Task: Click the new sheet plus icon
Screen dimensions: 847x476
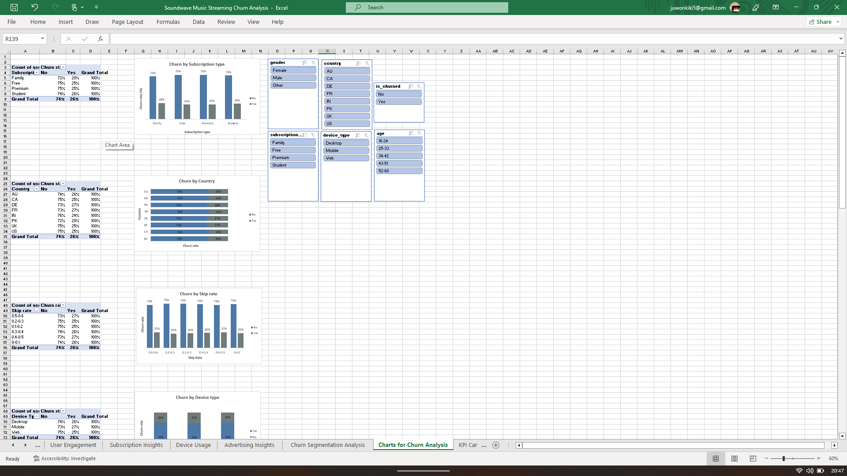Action: (x=496, y=445)
